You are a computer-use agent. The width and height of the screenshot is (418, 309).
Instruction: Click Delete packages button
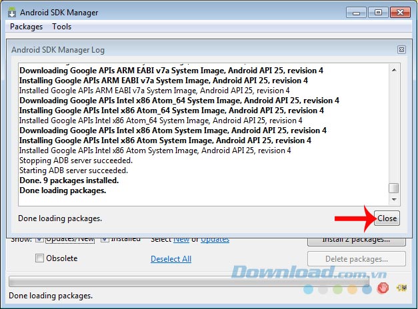click(x=357, y=259)
